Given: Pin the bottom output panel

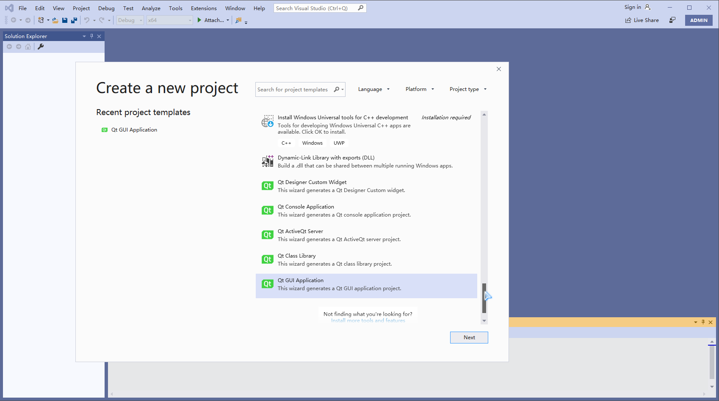Looking at the screenshot, I should [703, 322].
